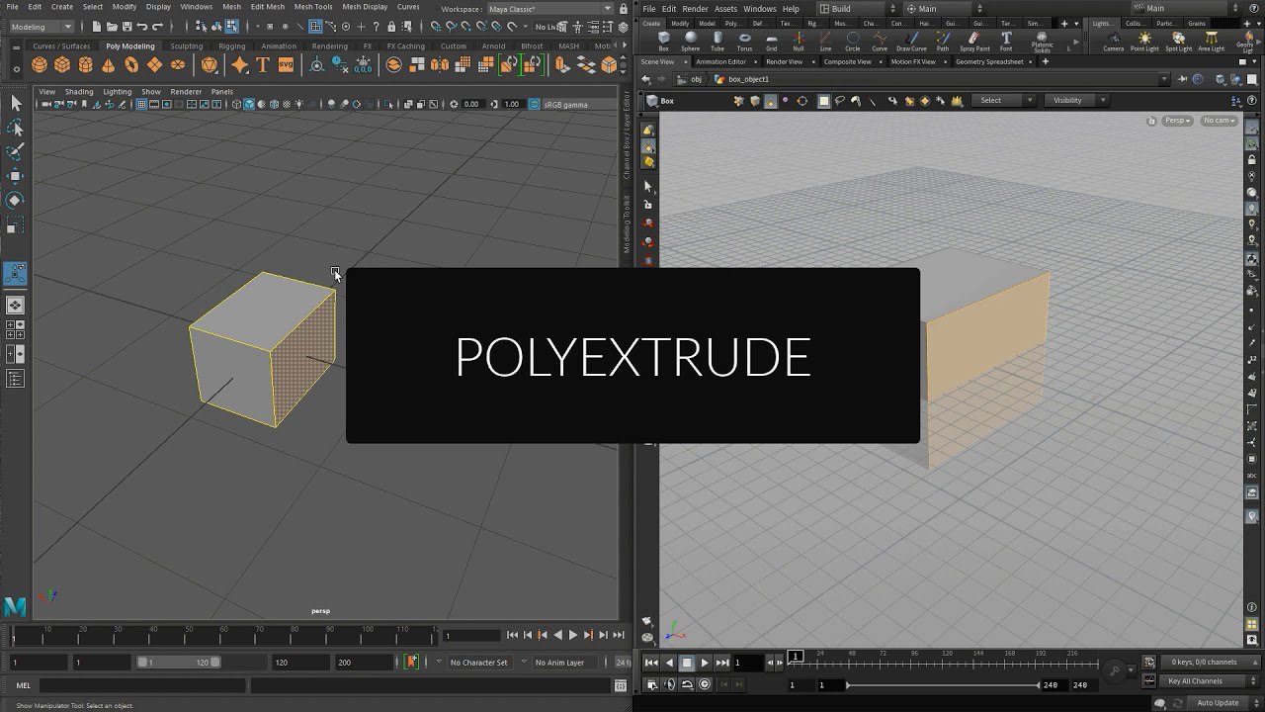
Task: Jump to first frame in Houdini playbar
Action: point(651,663)
